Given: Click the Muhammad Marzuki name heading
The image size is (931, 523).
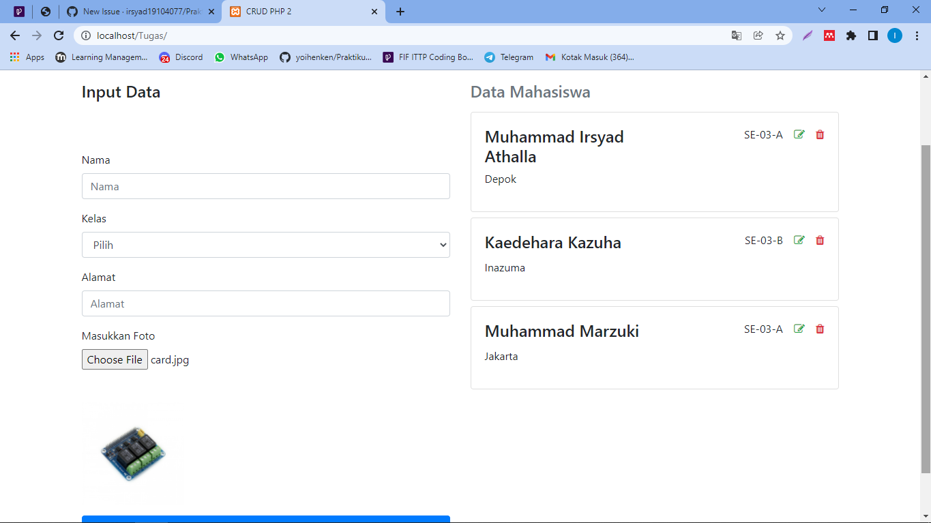Looking at the screenshot, I should pos(562,331).
